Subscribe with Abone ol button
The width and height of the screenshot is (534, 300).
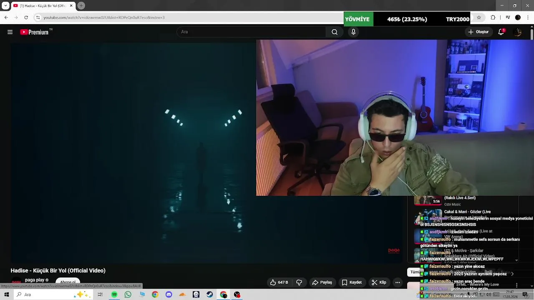68,282
